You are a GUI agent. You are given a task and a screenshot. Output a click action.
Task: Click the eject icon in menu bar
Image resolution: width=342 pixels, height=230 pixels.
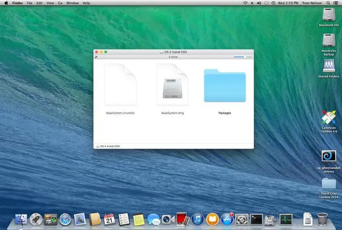coord(252,3)
